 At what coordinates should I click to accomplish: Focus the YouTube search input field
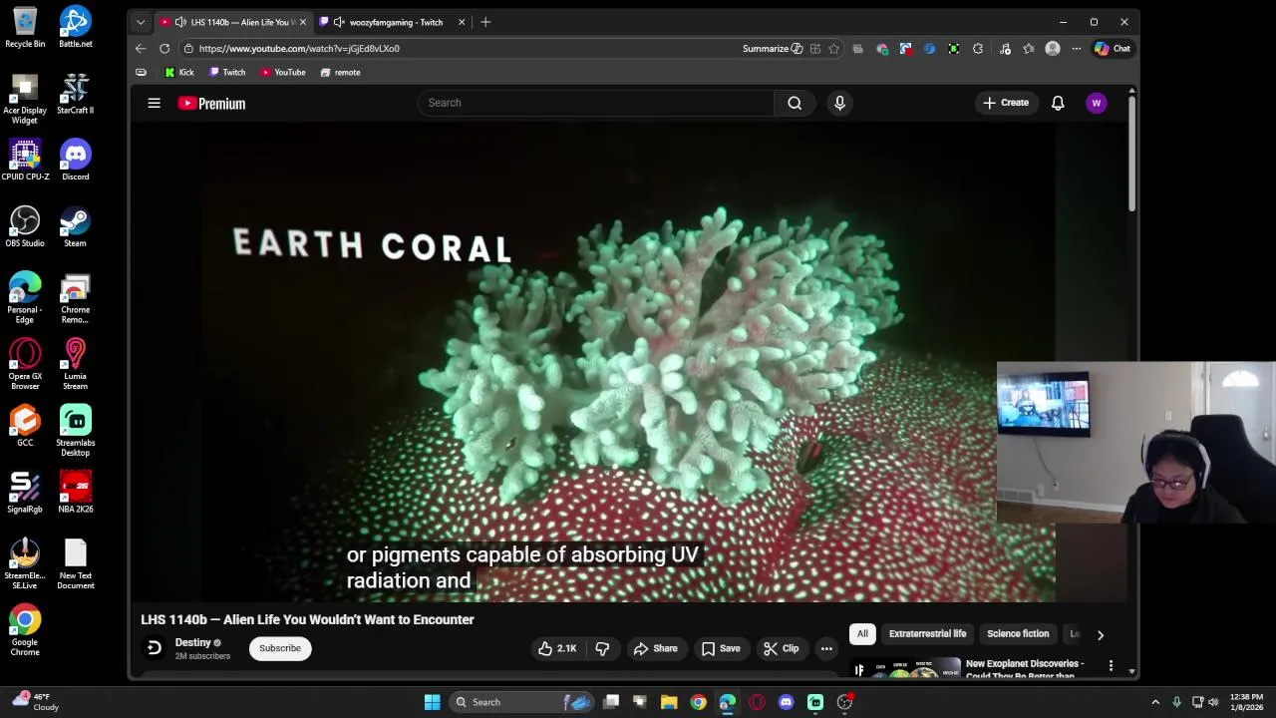[x=596, y=103]
